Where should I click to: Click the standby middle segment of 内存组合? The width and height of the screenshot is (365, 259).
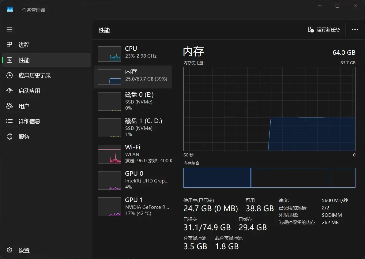(291, 178)
